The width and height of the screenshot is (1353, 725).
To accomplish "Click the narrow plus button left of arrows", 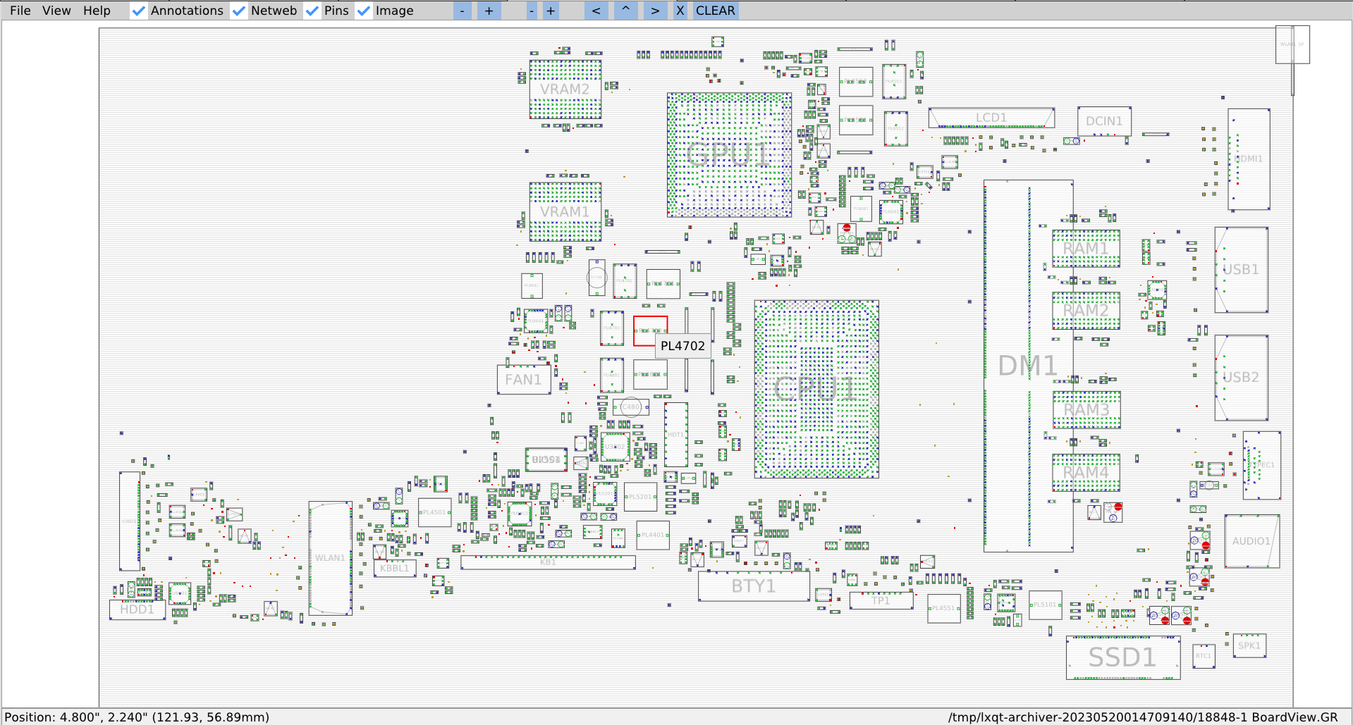I will [551, 11].
